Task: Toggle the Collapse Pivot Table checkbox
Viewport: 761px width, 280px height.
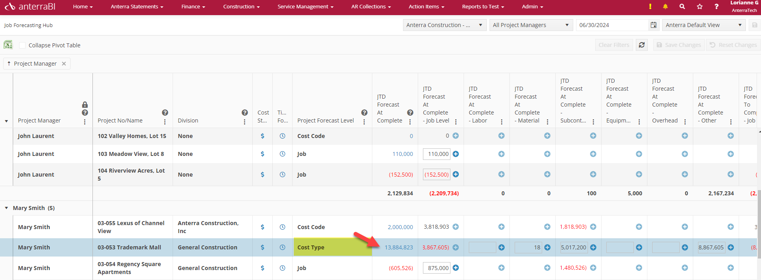Action: [22, 45]
